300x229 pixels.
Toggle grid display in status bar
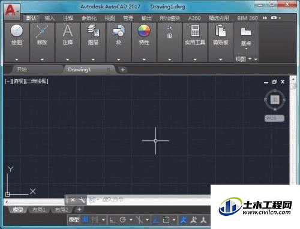click(85, 219)
